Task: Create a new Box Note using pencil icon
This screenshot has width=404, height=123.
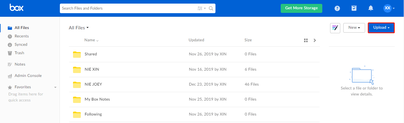Action: pos(335,28)
